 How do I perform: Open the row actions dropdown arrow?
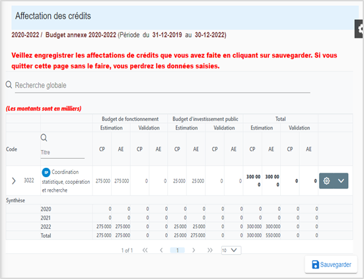341,180
